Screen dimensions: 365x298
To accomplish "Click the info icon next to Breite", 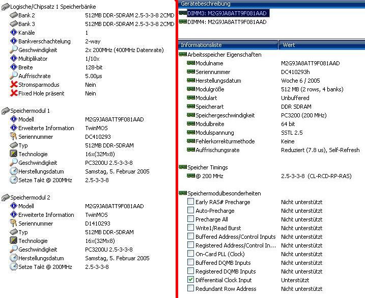I will [x=14, y=67].
